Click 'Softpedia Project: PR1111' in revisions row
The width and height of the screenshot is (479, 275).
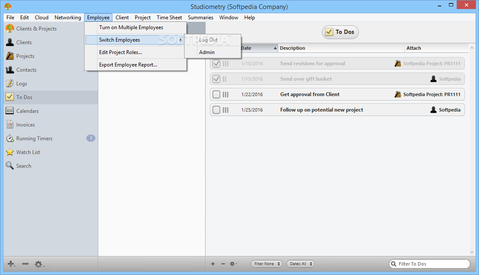(x=432, y=63)
